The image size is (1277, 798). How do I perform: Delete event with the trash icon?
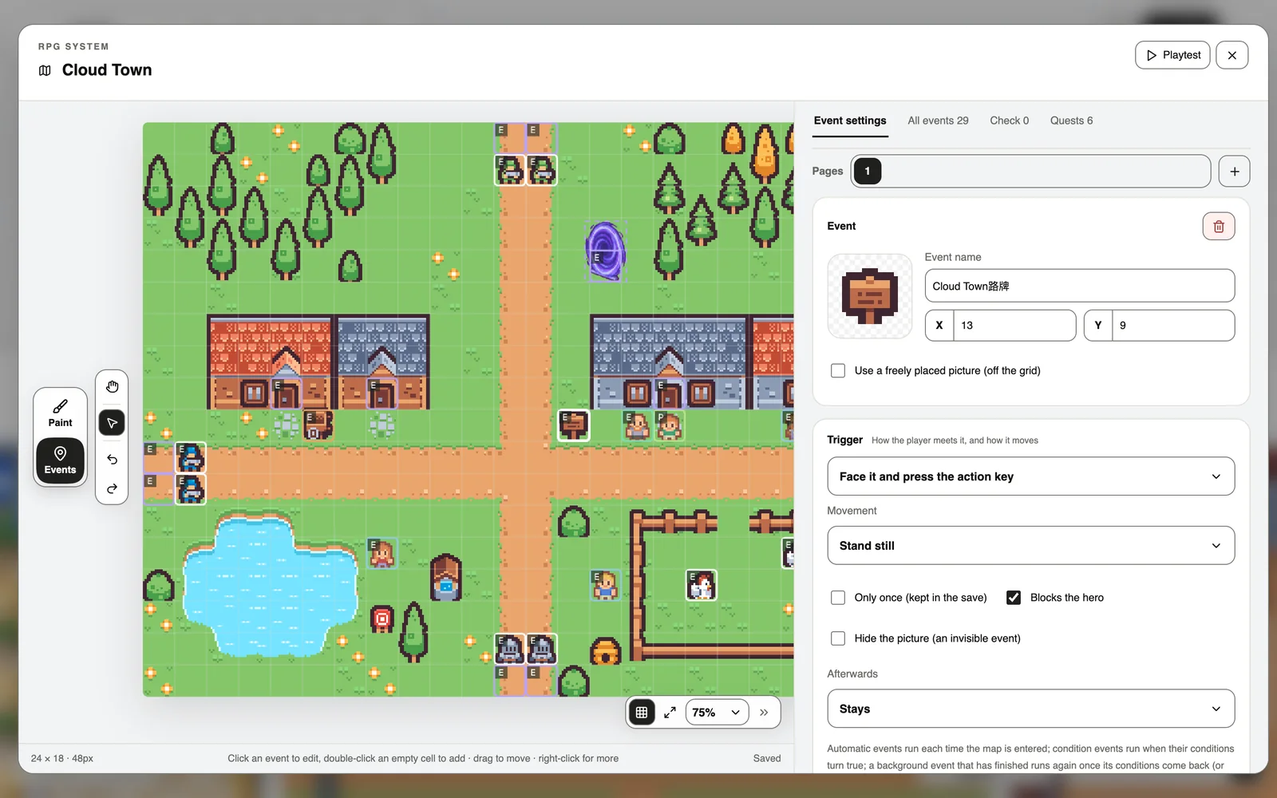(x=1219, y=227)
